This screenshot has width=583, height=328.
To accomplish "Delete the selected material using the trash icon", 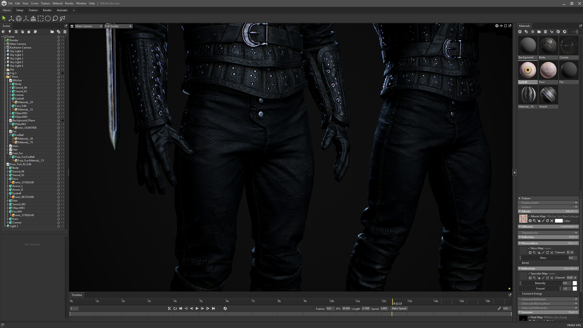I will coord(545,32).
